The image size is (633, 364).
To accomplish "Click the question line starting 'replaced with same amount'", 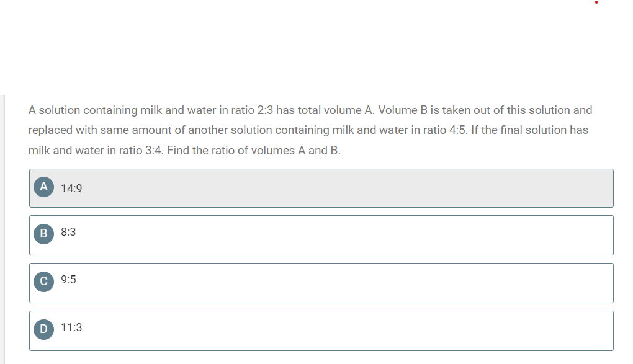I will pos(308,130).
